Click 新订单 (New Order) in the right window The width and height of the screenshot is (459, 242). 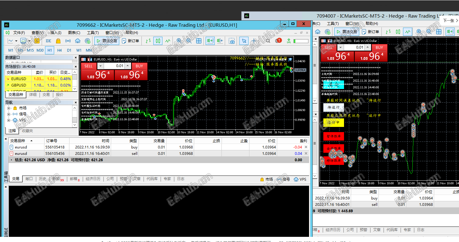(x=370, y=32)
